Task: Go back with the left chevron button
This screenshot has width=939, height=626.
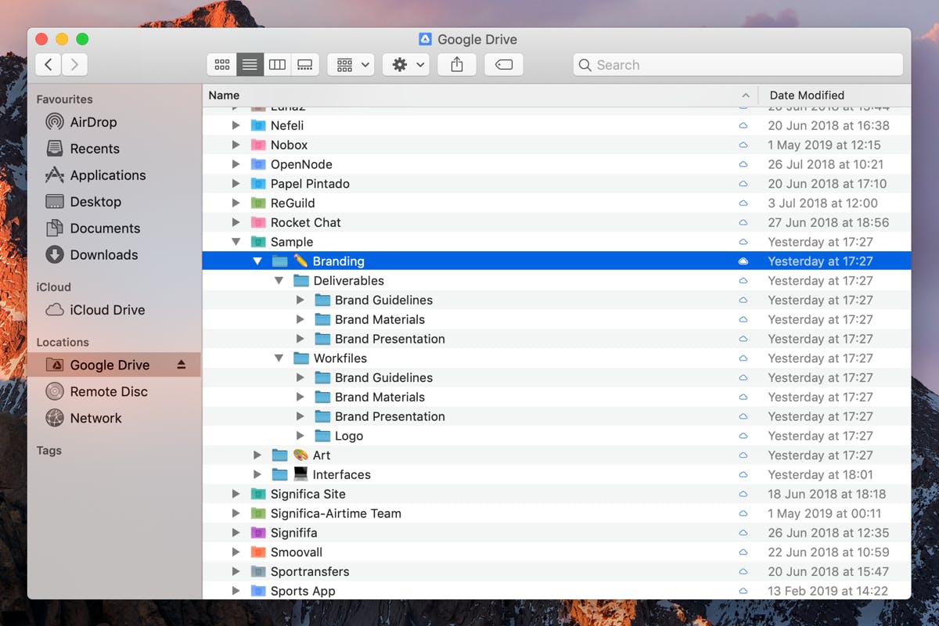Action: (x=49, y=64)
